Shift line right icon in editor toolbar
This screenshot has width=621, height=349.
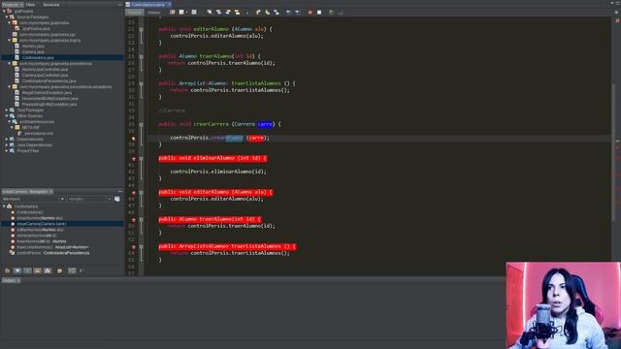[298, 13]
